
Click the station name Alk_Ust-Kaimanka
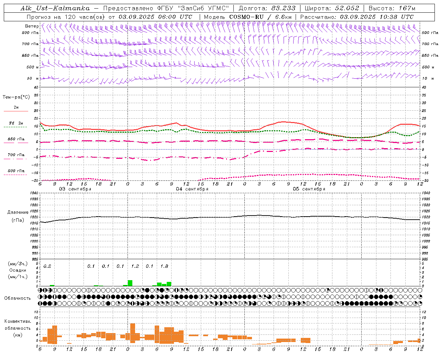[x=55, y=8]
